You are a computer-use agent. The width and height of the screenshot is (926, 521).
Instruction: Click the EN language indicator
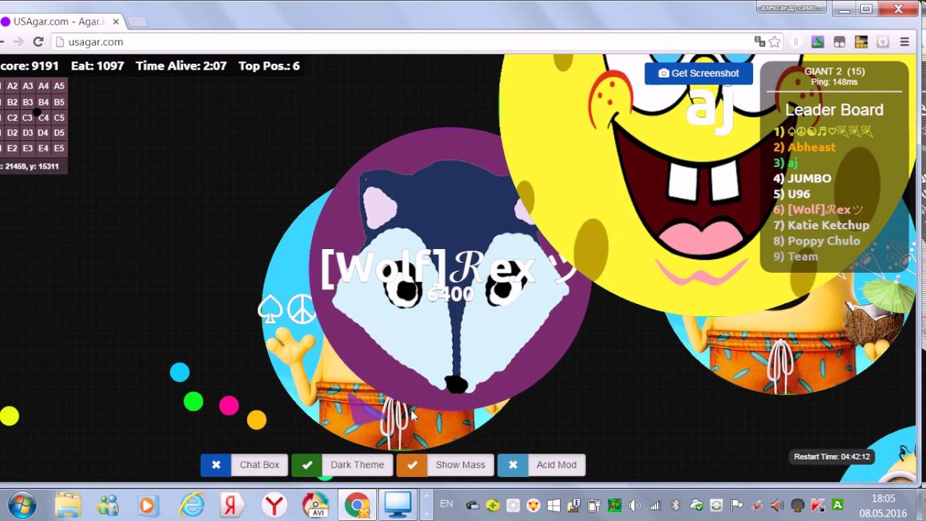446,504
